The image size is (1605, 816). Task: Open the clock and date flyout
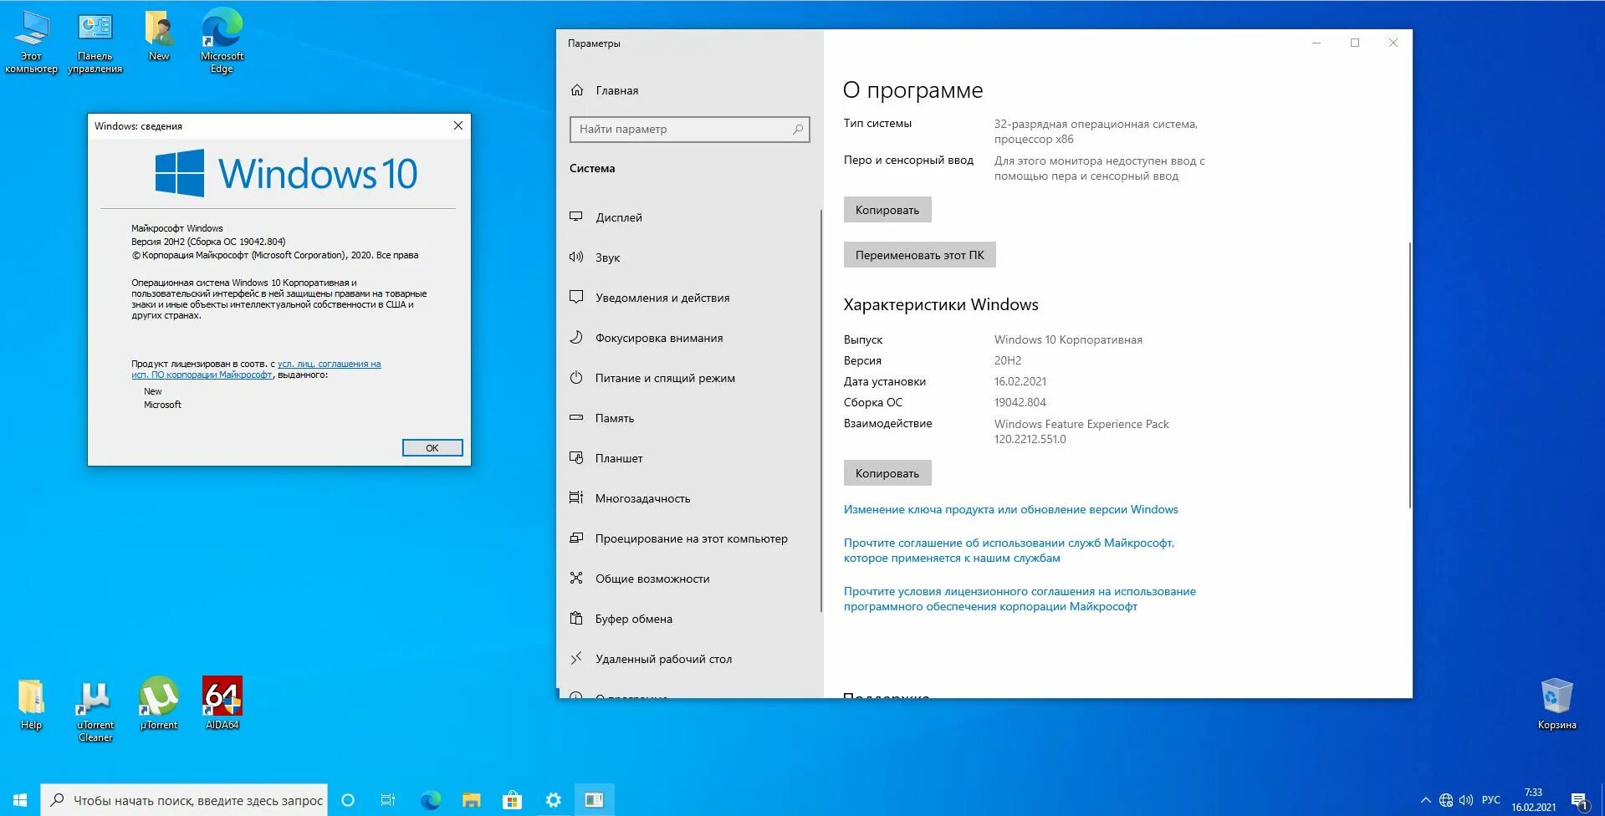(1533, 800)
